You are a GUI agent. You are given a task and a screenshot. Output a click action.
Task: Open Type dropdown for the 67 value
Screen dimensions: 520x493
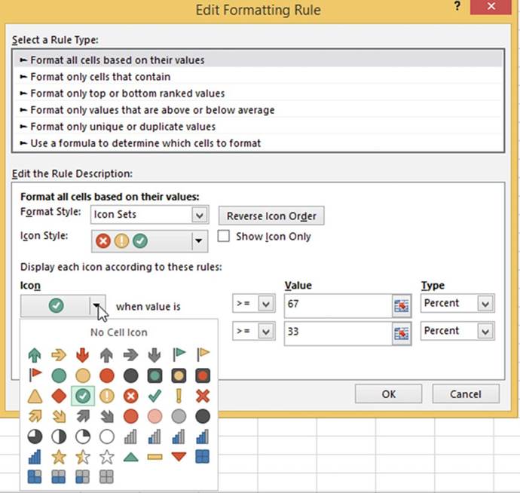[x=485, y=304]
